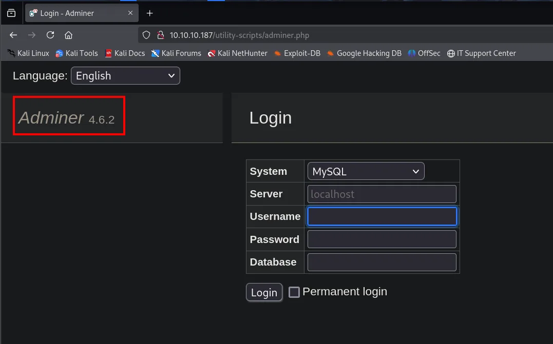
Task: Click the Database field
Action: point(382,262)
